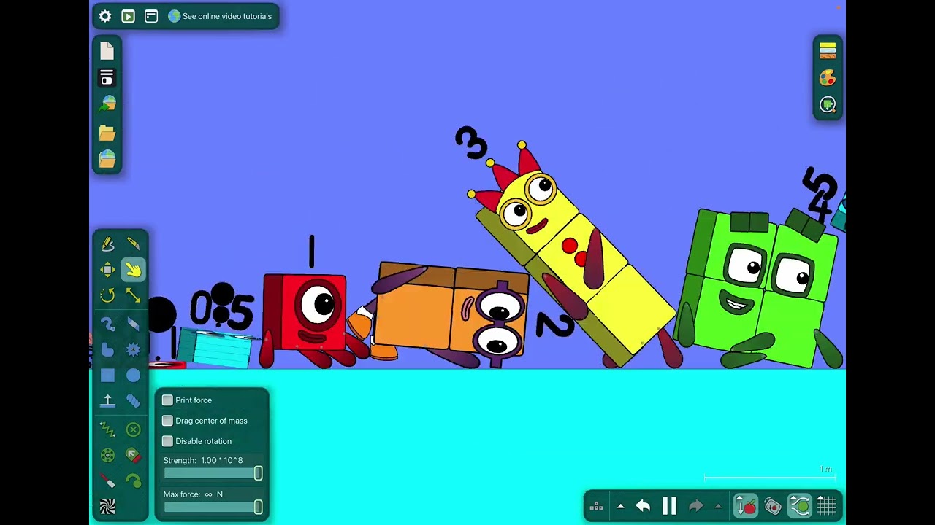Image resolution: width=935 pixels, height=525 pixels.
Task: Click the window layout icon
Action: pos(151,16)
